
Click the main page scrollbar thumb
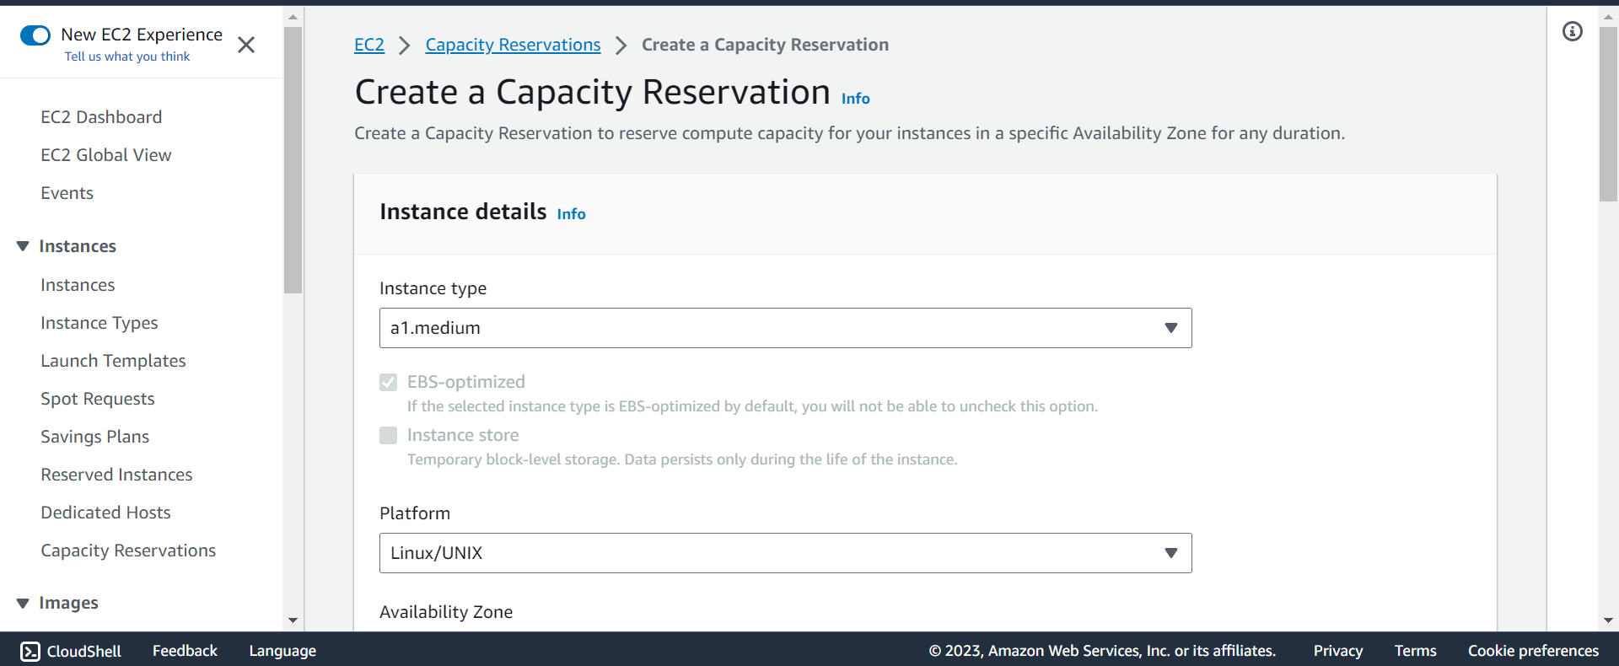pos(1608,115)
